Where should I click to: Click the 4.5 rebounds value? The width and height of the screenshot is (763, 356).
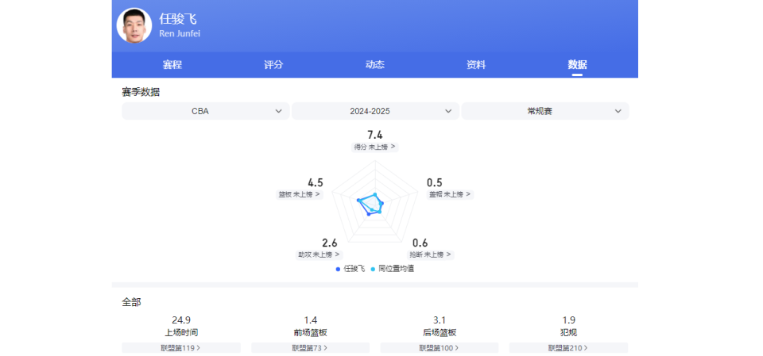click(316, 182)
